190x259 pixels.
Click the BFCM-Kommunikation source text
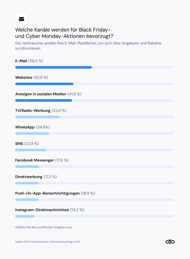point(48,242)
